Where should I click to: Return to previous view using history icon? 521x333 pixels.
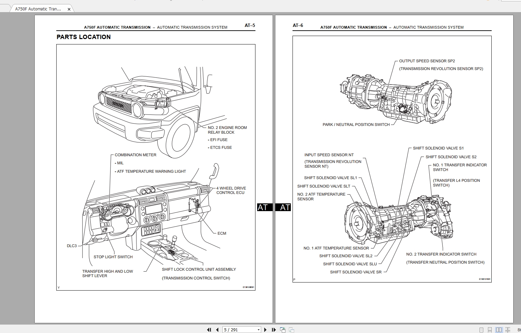pos(282,330)
